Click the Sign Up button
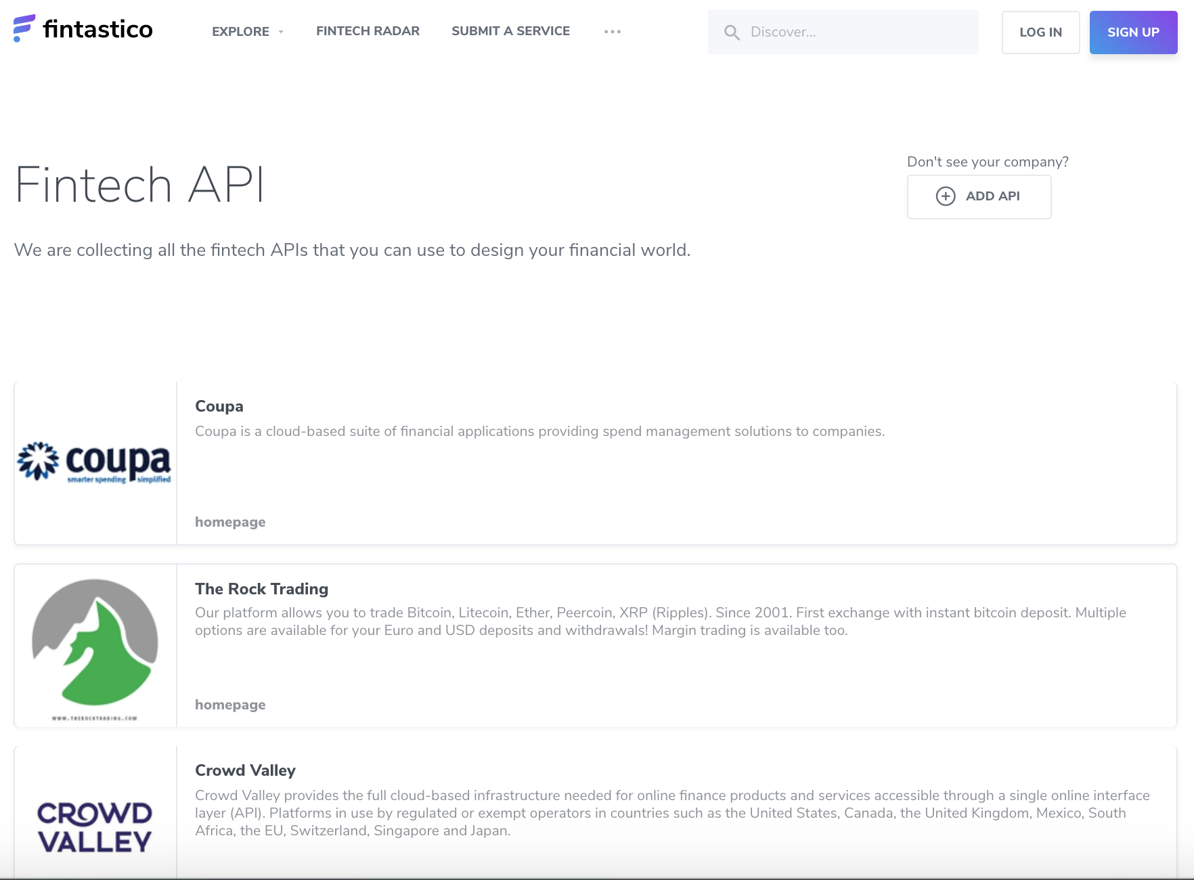Screen dimensions: 1194x880 [x=1133, y=32]
